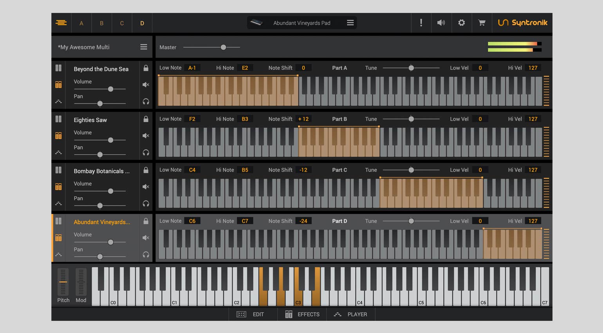
Task: Open edit panel icon for Eighties Saw
Action: click(x=58, y=119)
